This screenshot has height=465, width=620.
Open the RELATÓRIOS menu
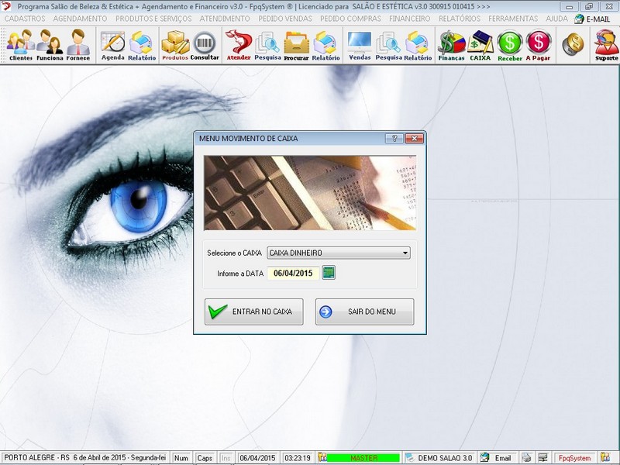459,19
